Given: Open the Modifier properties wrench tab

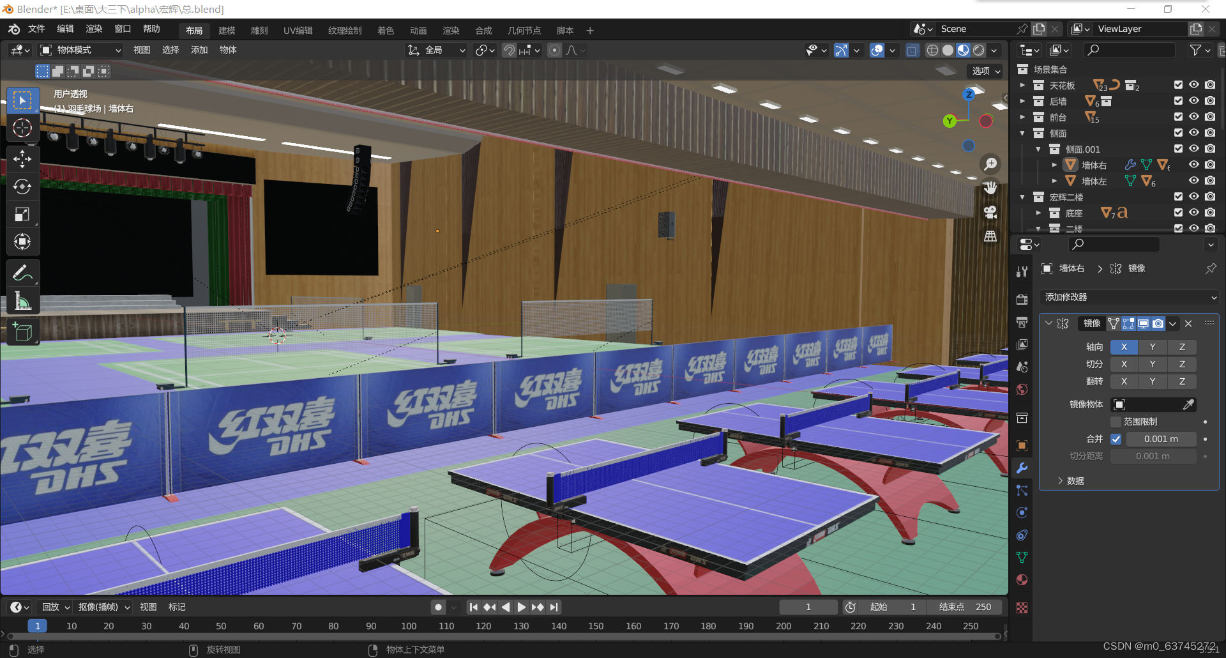Looking at the screenshot, I should tap(1022, 468).
